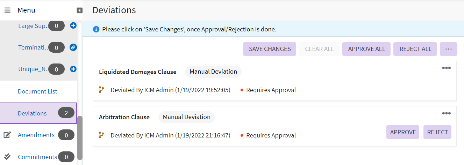Add a new Large Sup. item

point(73,25)
